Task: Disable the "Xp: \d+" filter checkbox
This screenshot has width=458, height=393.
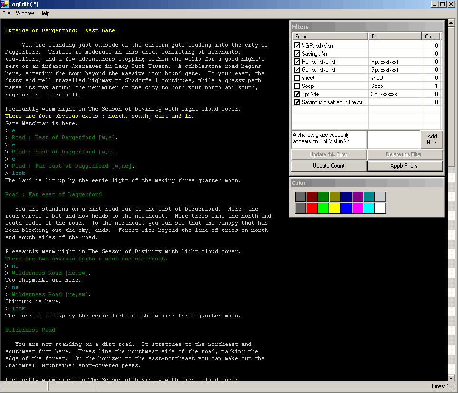Action: [297, 94]
